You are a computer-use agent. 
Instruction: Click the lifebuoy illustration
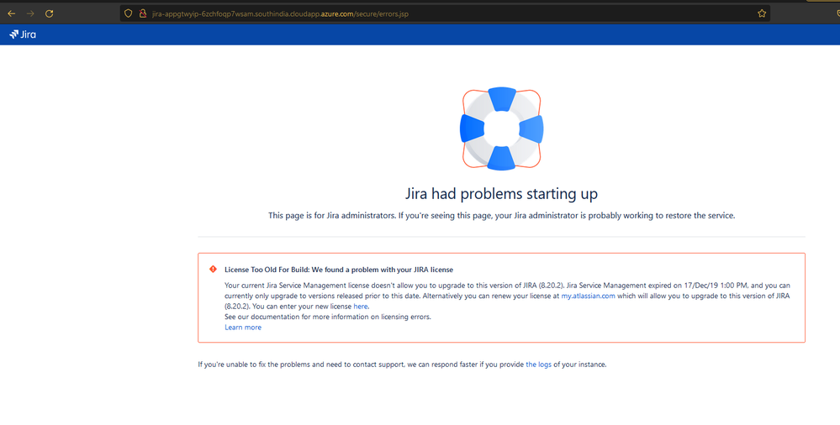pyautogui.click(x=501, y=129)
